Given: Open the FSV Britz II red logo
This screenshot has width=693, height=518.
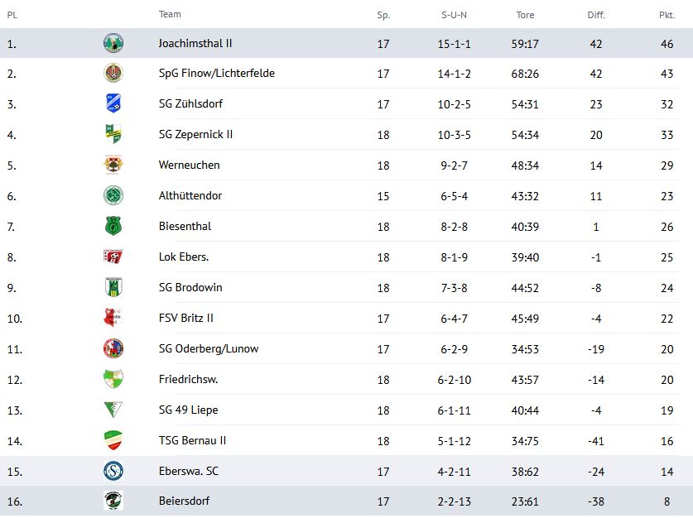Looking at the screenshot, I should tap(113, 318).
